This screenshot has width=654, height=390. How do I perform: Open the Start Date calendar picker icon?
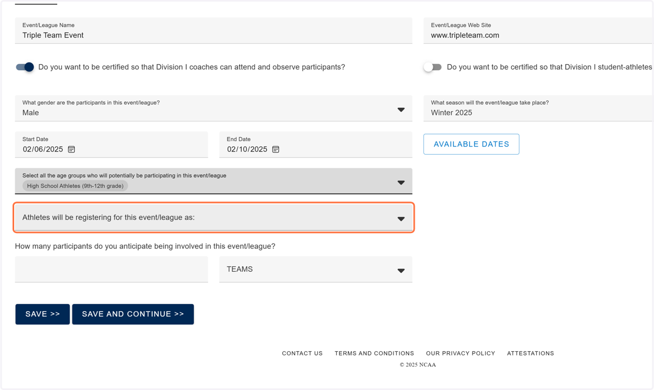(71, 149)
